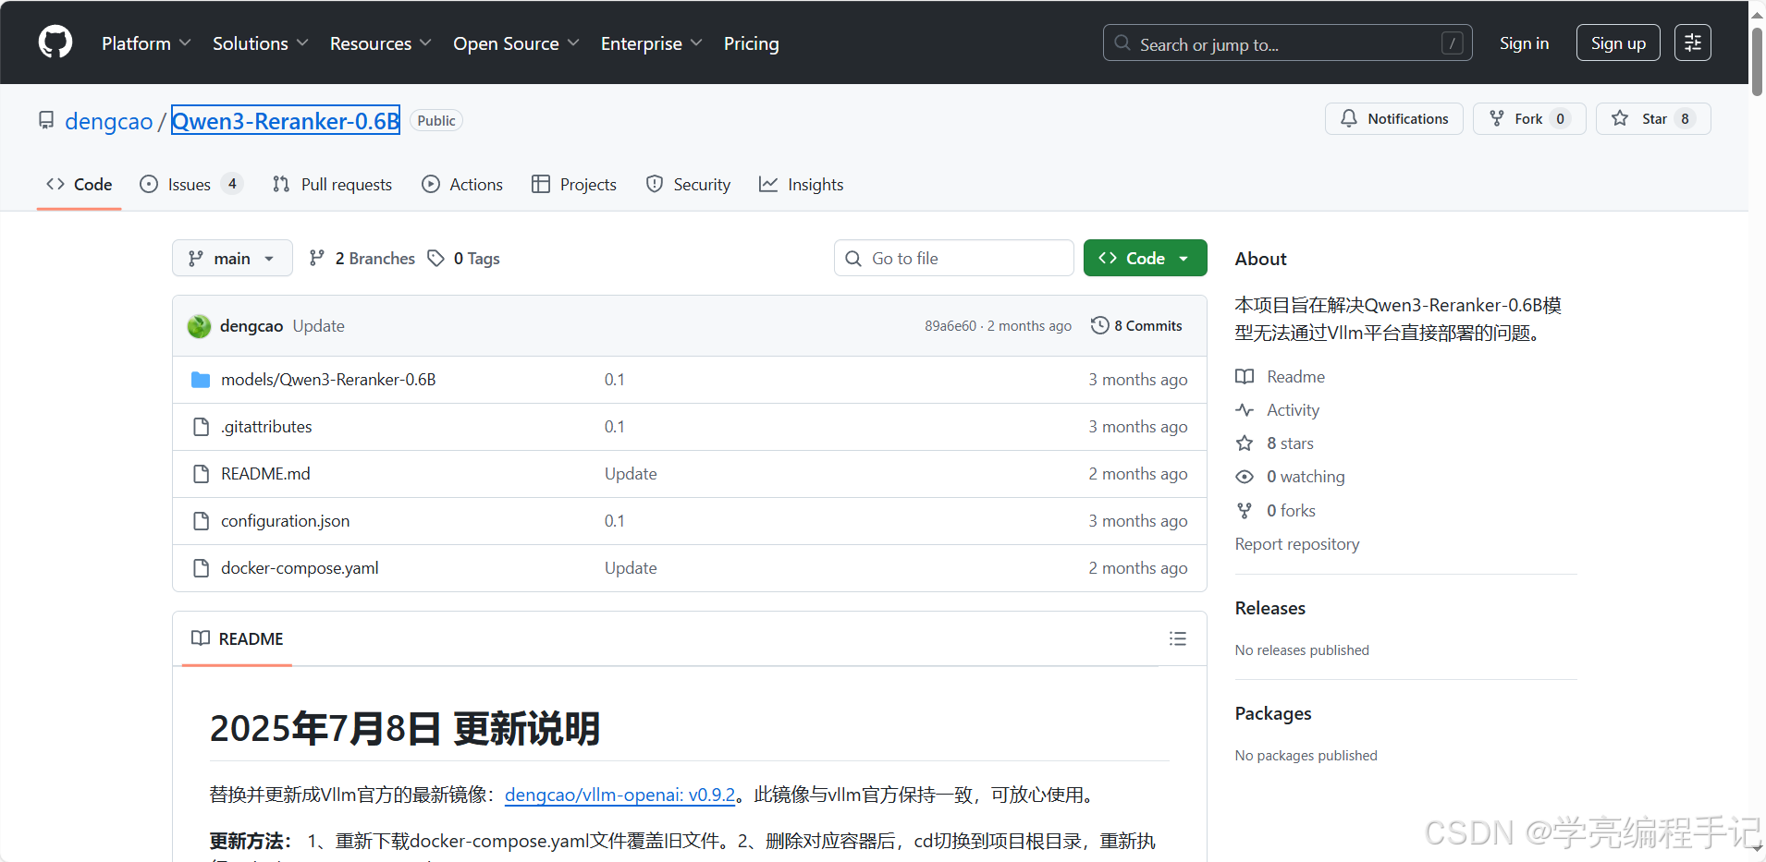
Task: Select the Activity icon in the sidebar
Action: (1245, 409)
